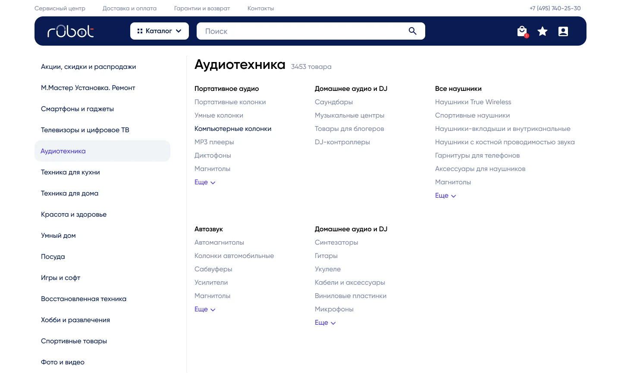621x373 pixels.
Task: Open Техника для кухни category
Action: tap(70, 172)
